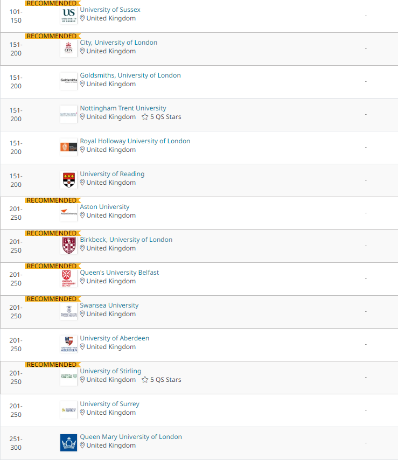Open the University of Surrey link
The width and height of the screenshot is (398, 460).
point(109,404)
